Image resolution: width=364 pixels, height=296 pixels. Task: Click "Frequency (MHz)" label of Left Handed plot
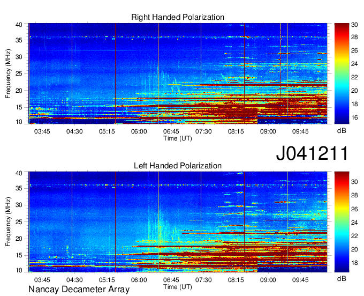(8, 222)
